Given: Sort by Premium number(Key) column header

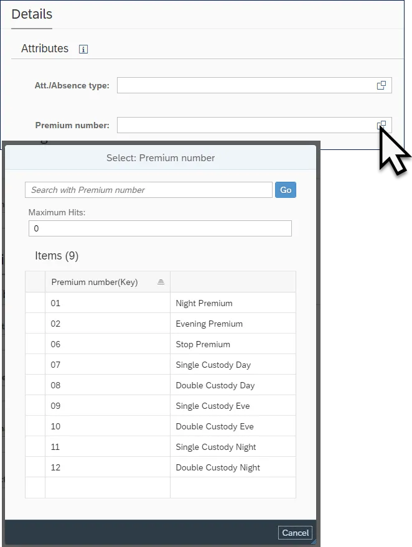Looking at the screenshot, I should (x=107, y=282).
